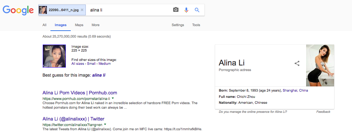Click the Google logo

(x=18, y=10)
